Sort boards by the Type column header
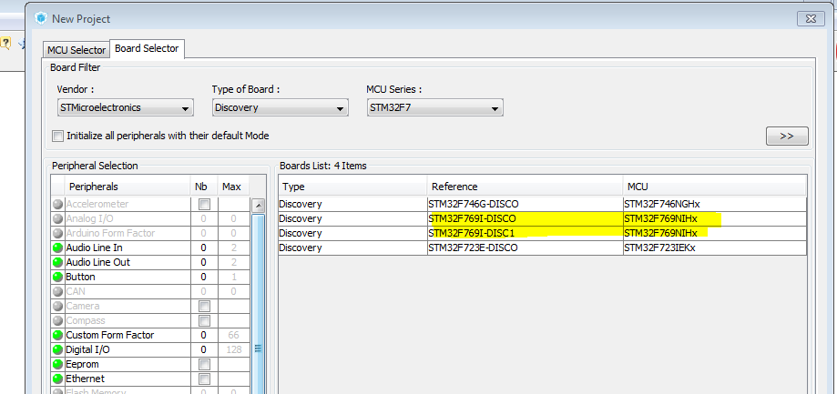 pos(352,187)
